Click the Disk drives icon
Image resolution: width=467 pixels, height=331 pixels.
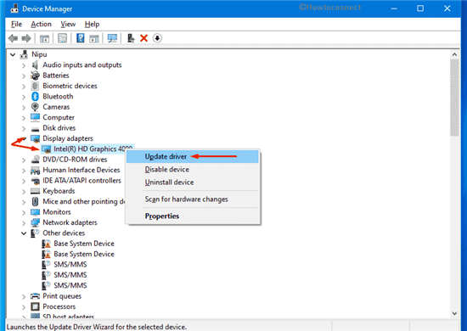[x=35, y=129]
